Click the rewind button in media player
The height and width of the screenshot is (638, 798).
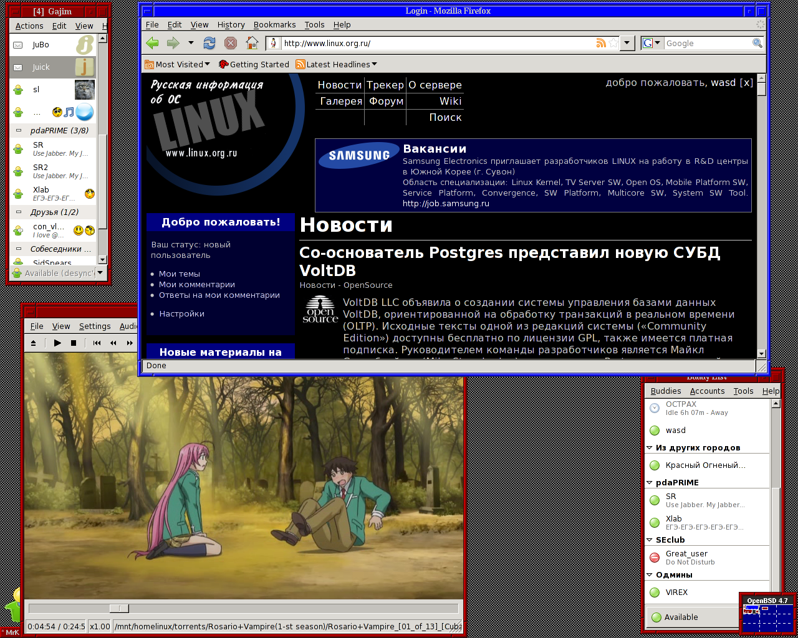click(x=113, y=343)
